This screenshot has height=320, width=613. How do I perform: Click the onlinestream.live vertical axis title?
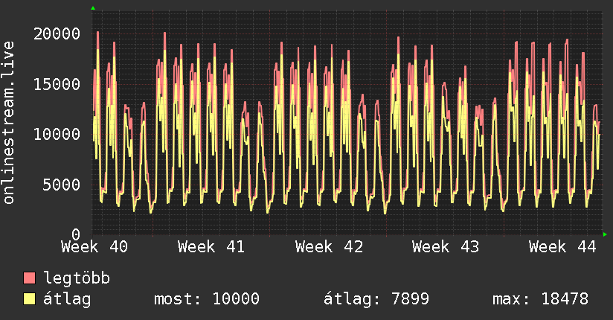(x=8, y=123)
